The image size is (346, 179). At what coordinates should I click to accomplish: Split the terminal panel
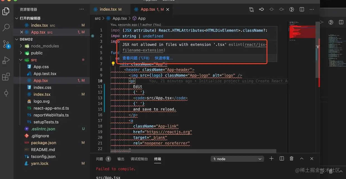(x=282, y=159)
